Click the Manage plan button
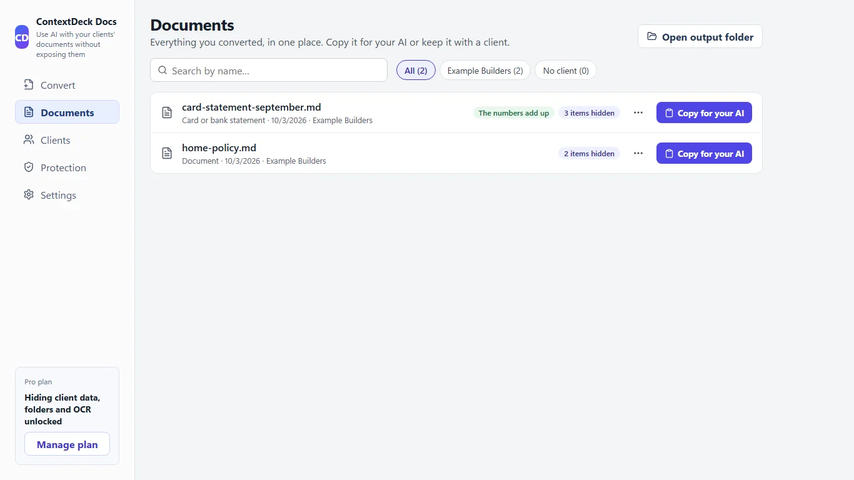The width and height of the screenshot is (854, 480). click(67, 444)
